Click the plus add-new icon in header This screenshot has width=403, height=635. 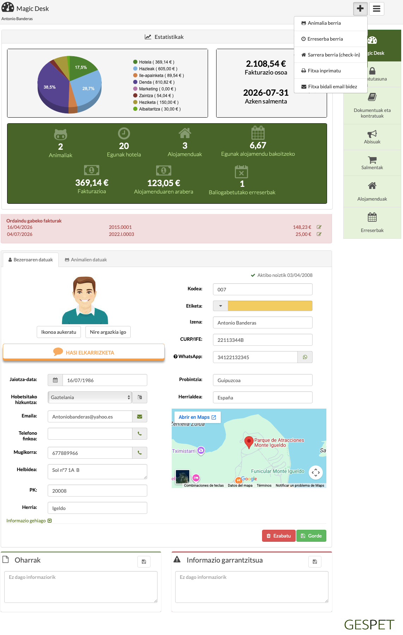click(360, 9)
